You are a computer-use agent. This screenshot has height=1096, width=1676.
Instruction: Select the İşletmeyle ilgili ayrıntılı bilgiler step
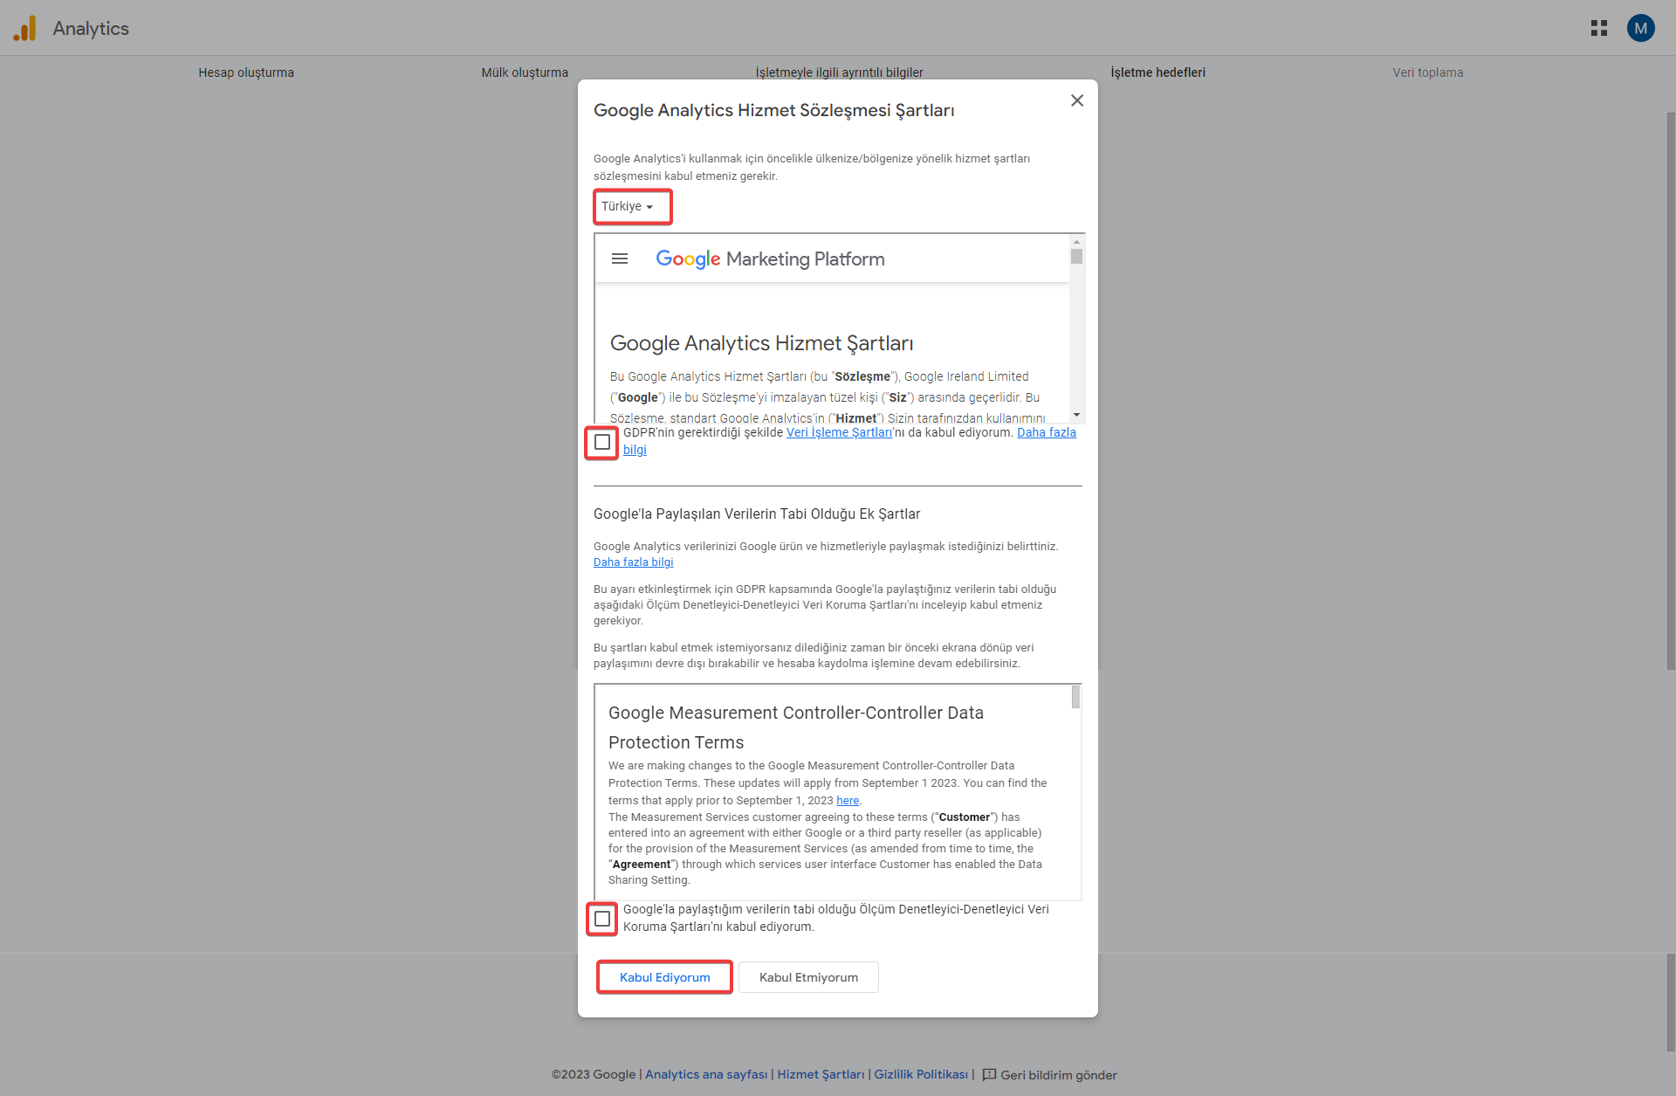[839, 72]
